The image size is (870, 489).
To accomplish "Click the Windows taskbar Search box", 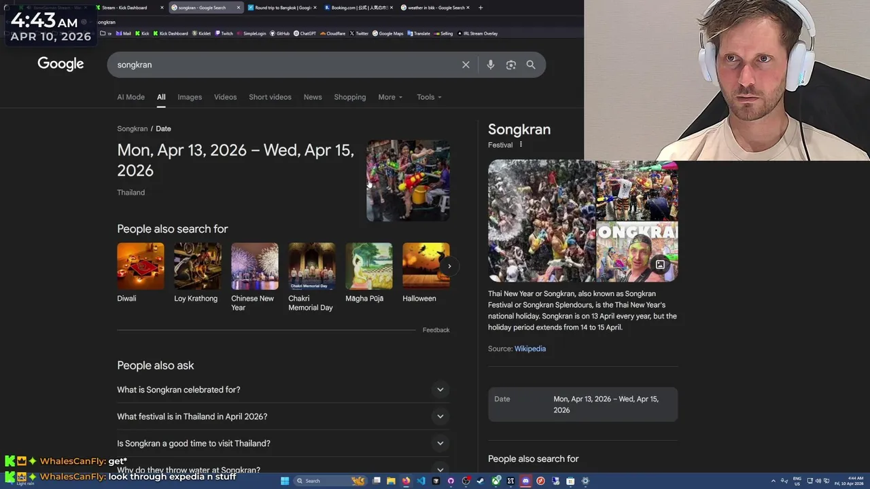I will (331, 481).
